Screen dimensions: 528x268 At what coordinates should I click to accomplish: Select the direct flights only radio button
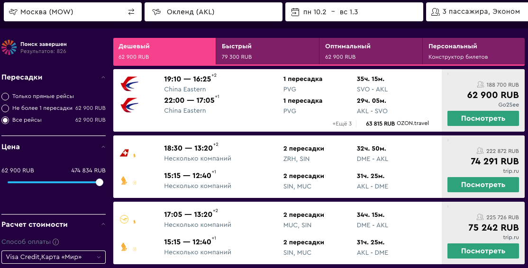click(5, 97)
